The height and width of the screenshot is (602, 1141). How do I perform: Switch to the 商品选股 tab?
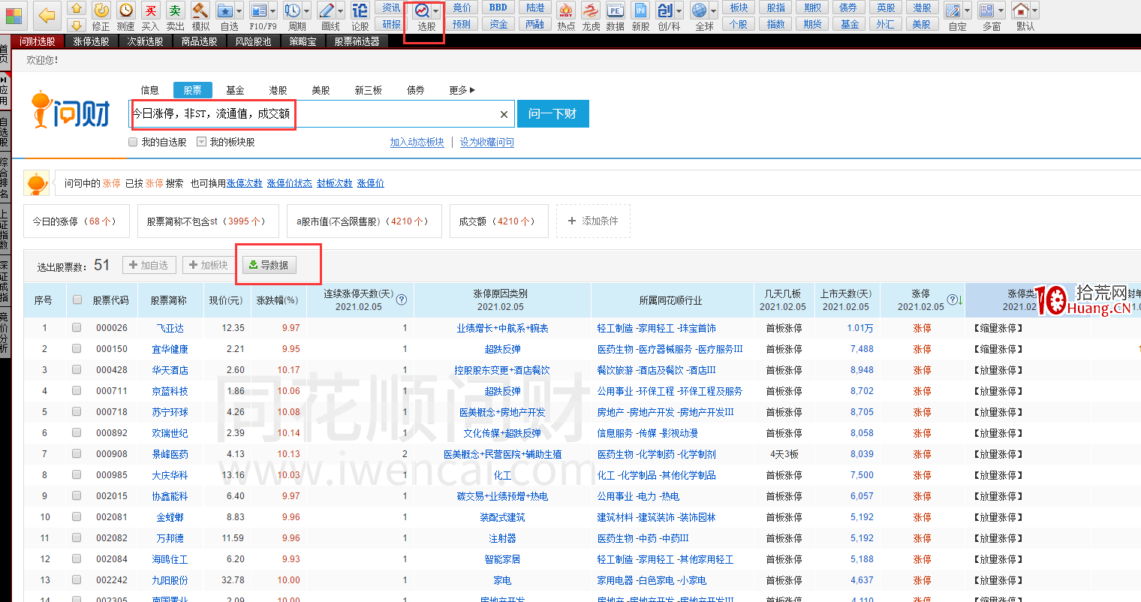[200, 41]
